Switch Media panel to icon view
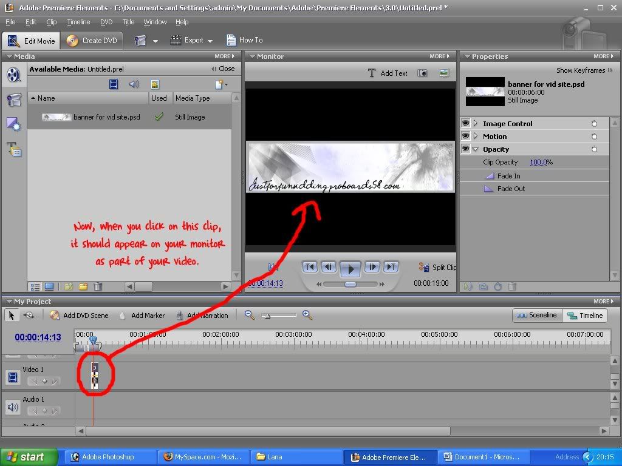The image size is (622, 466). [x=49, y=286]
